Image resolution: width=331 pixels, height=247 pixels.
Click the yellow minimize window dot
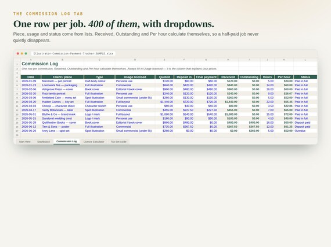point(21,54)
